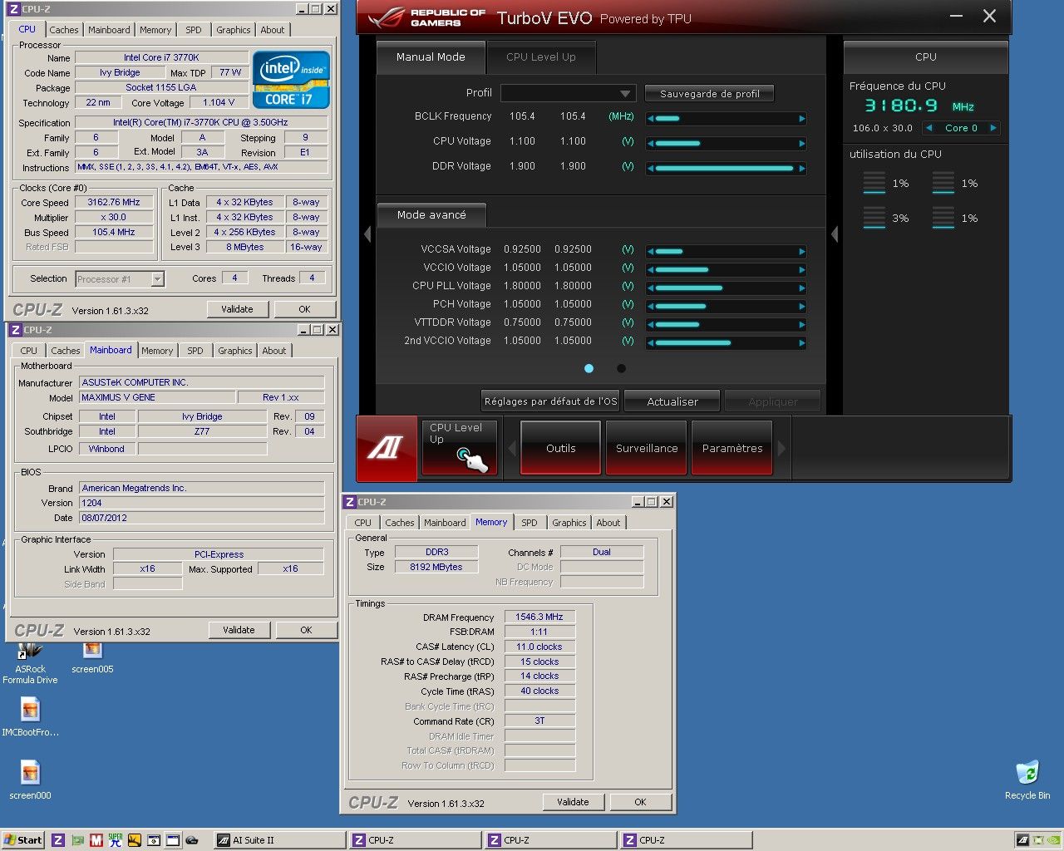
Task: Open the Outils menu button
Action: [x=561, y=448]
